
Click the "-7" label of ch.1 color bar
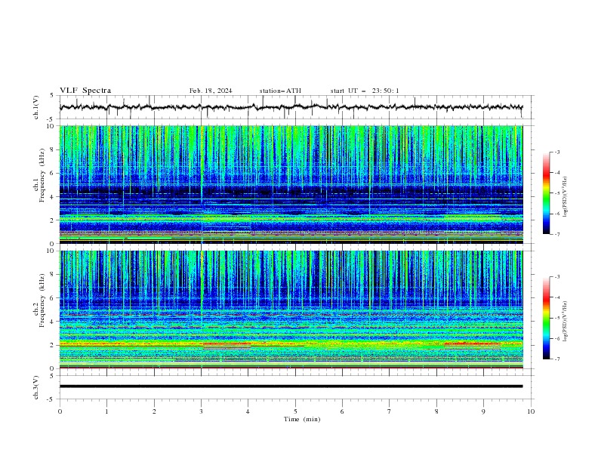point(557,234)
